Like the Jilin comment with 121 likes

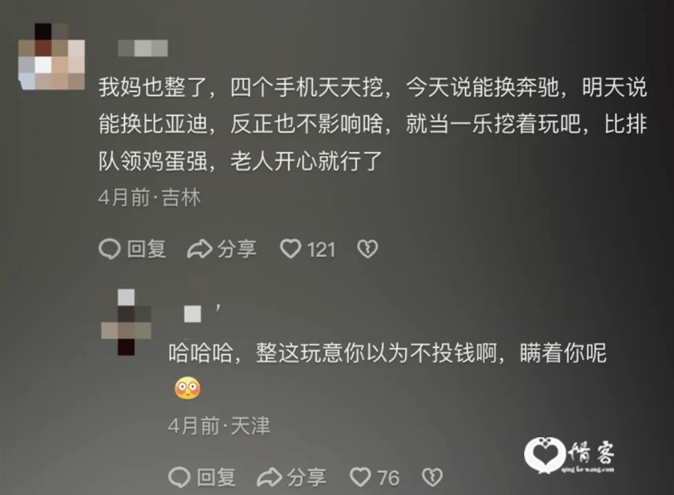click(x=291, y=249)
